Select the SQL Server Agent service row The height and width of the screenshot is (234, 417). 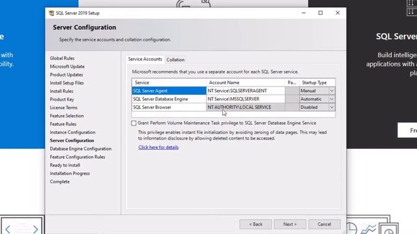169,91
